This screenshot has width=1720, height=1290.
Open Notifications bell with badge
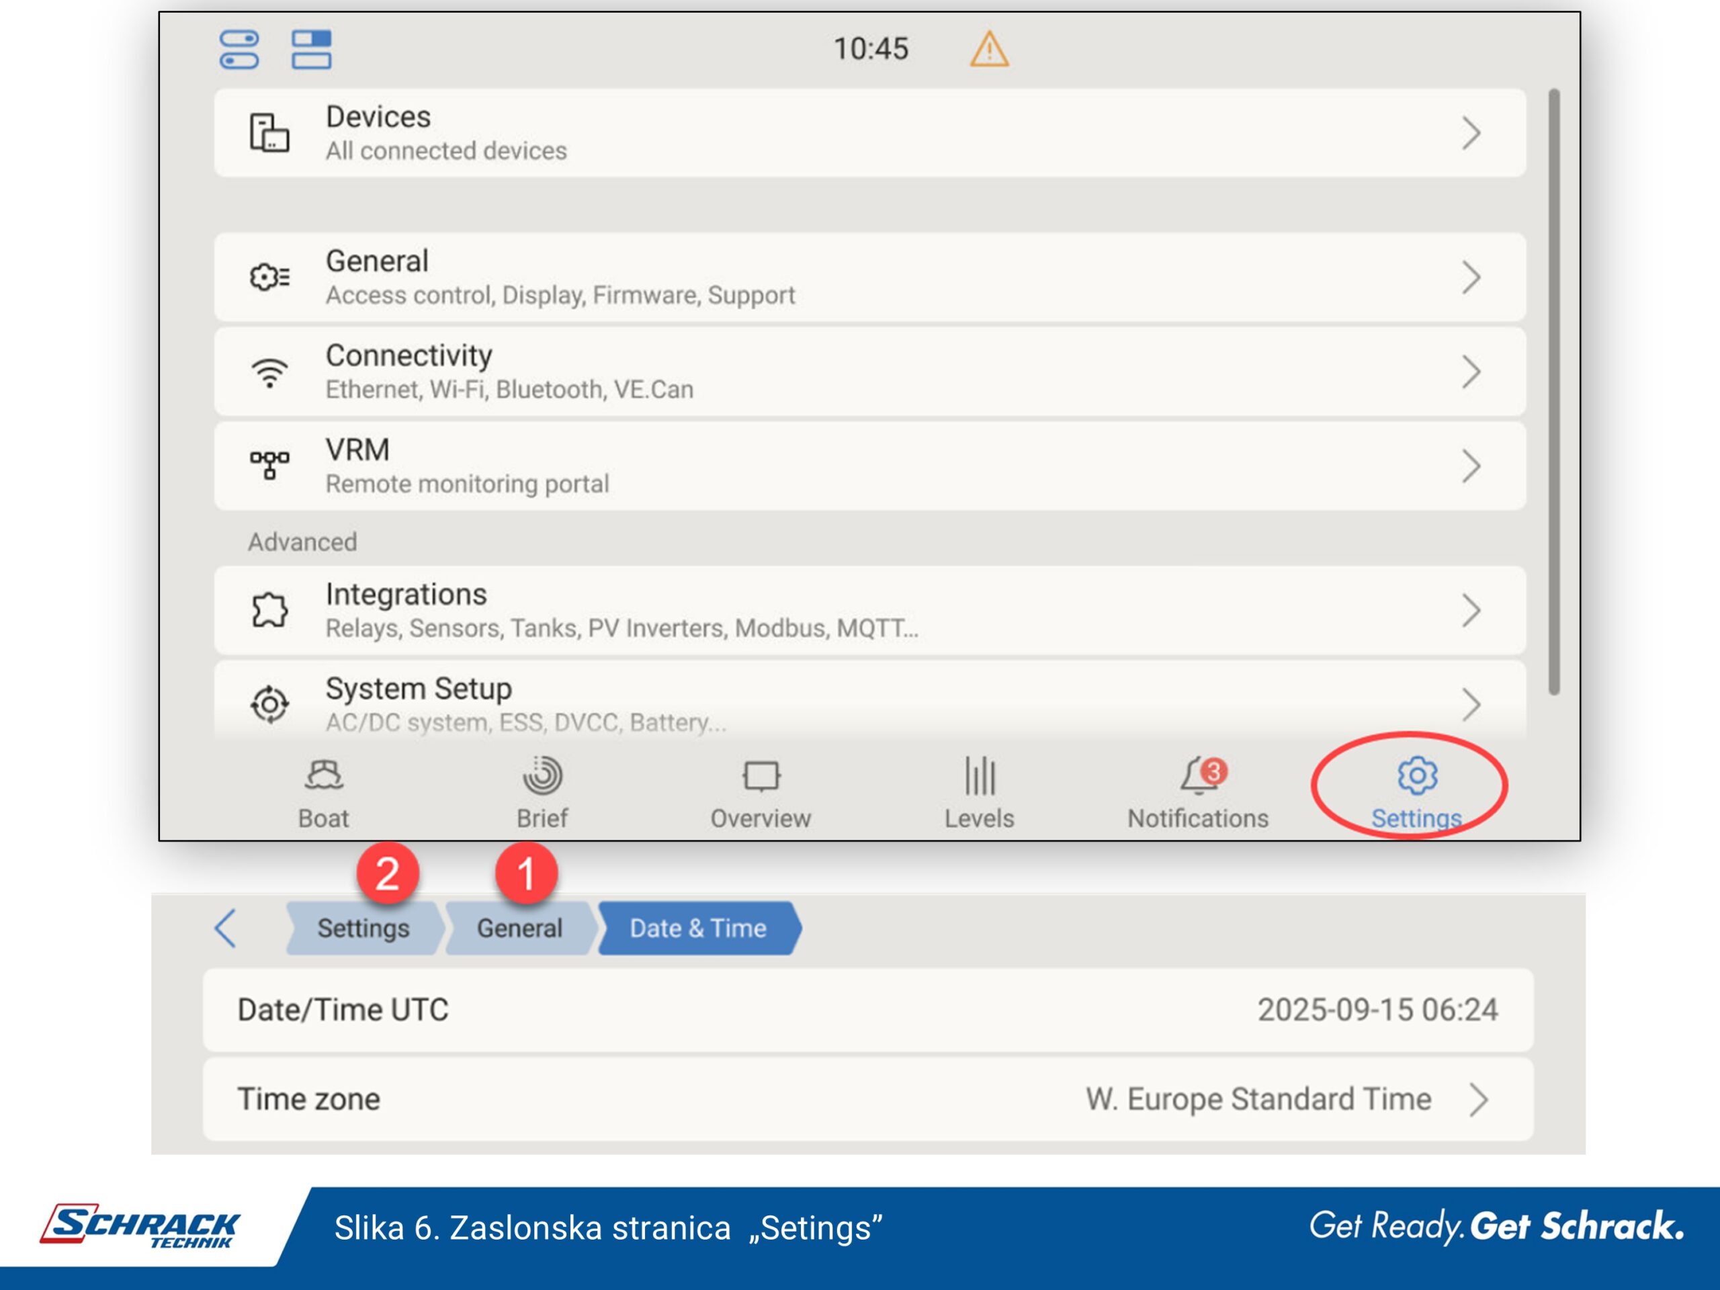tap(1200, 775)
